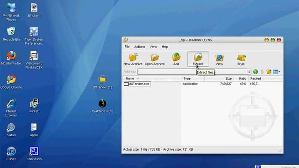Click the green back arrow beside the address bar
The image size is (299, 168).
point(256,72)
